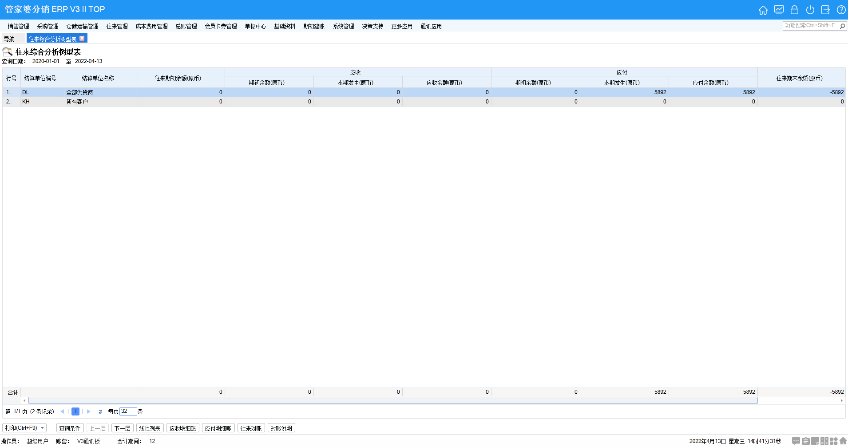Select page number 1 in pager
Viewport: 848px width, 447px height.
click(x=75, y=411)
